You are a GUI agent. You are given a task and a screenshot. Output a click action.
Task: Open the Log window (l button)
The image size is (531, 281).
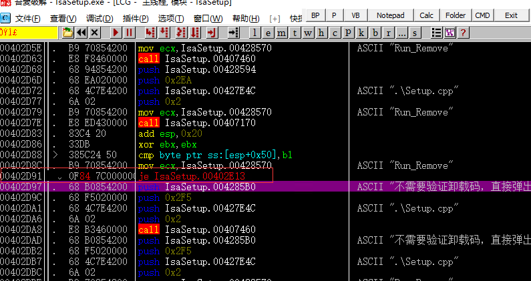coord(254,33)
